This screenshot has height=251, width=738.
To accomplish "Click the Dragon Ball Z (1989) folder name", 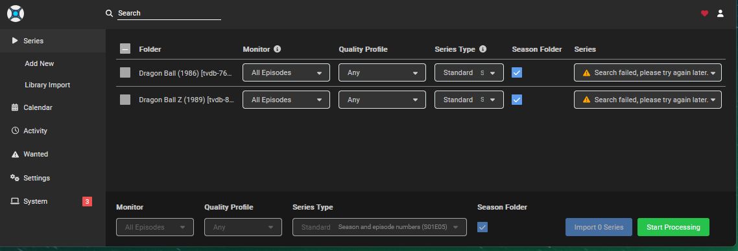I will click(186, 100).
